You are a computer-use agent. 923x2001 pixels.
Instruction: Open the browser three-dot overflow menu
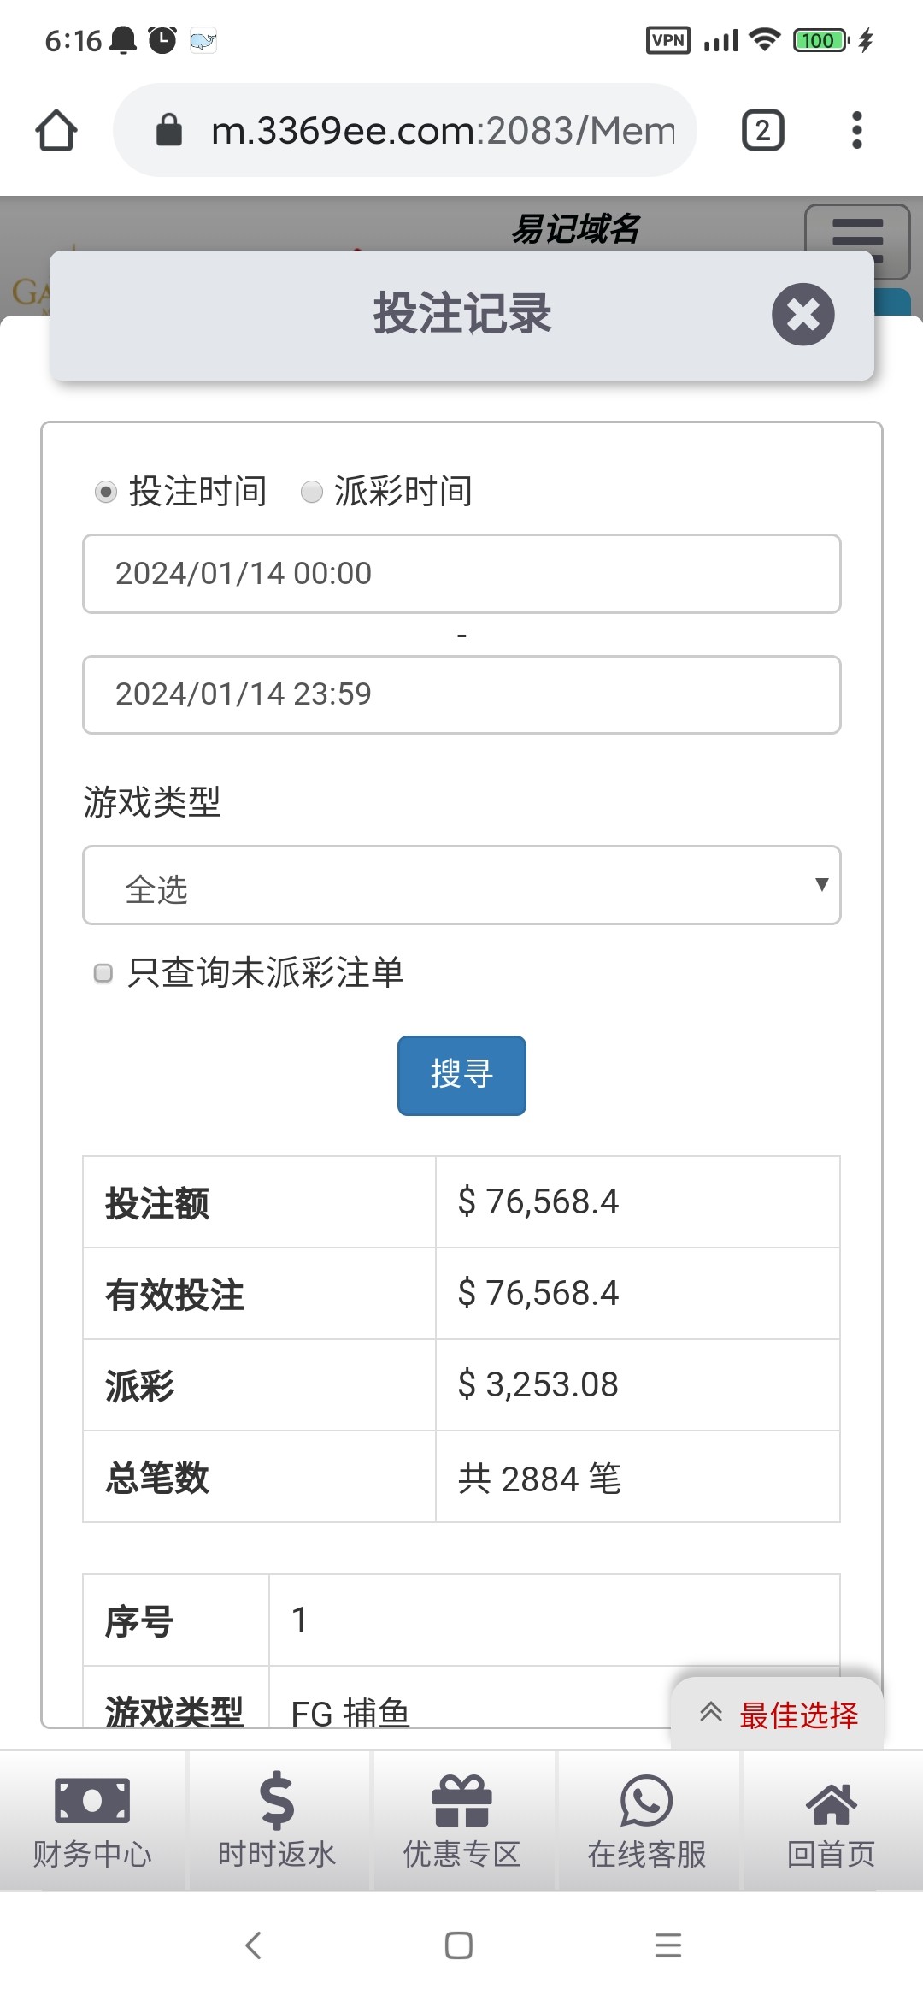click(856, 131)
